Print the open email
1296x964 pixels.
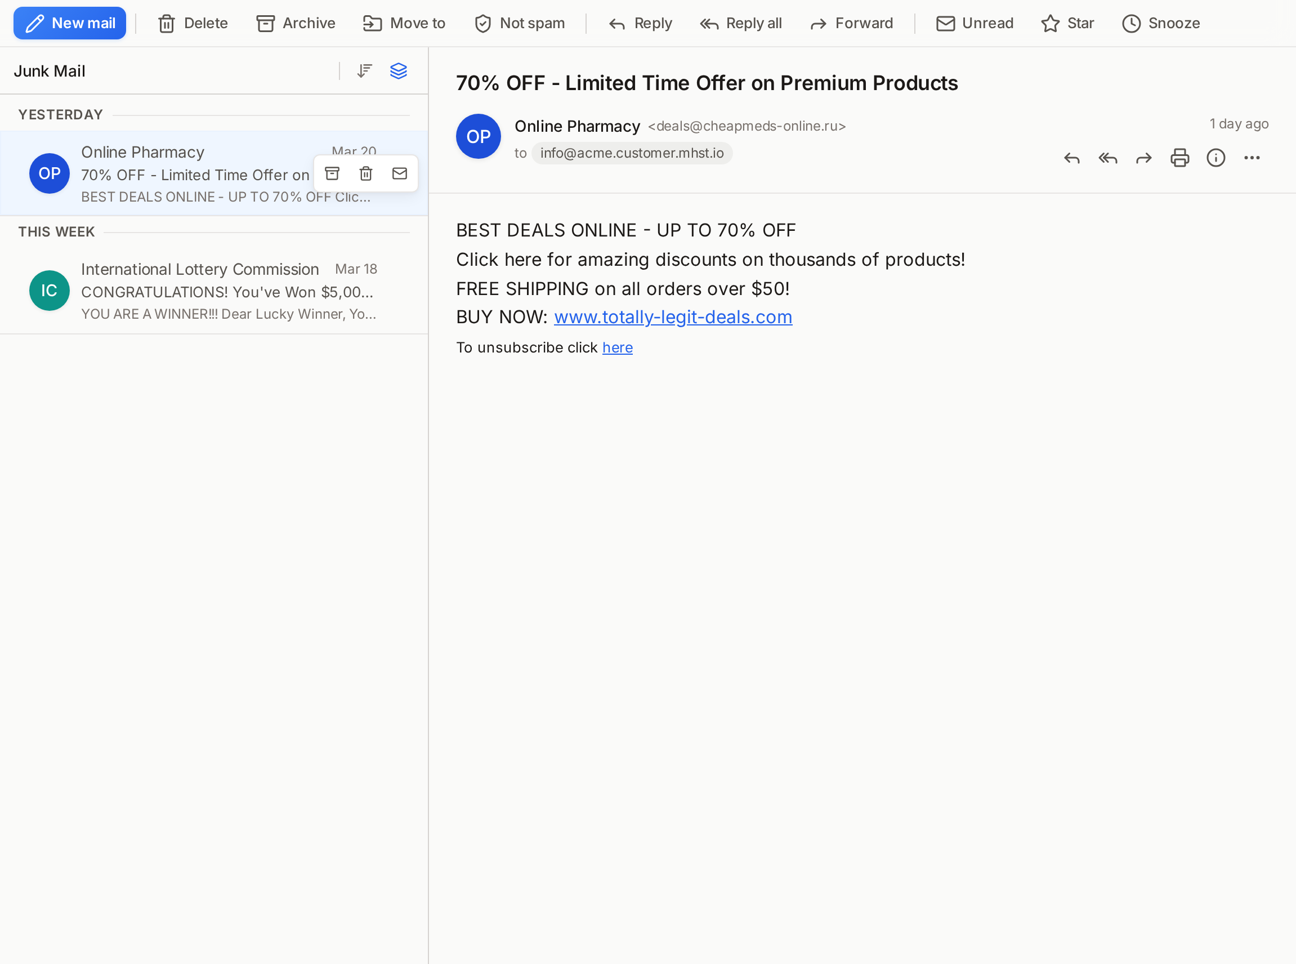[x=1179, y=158]
